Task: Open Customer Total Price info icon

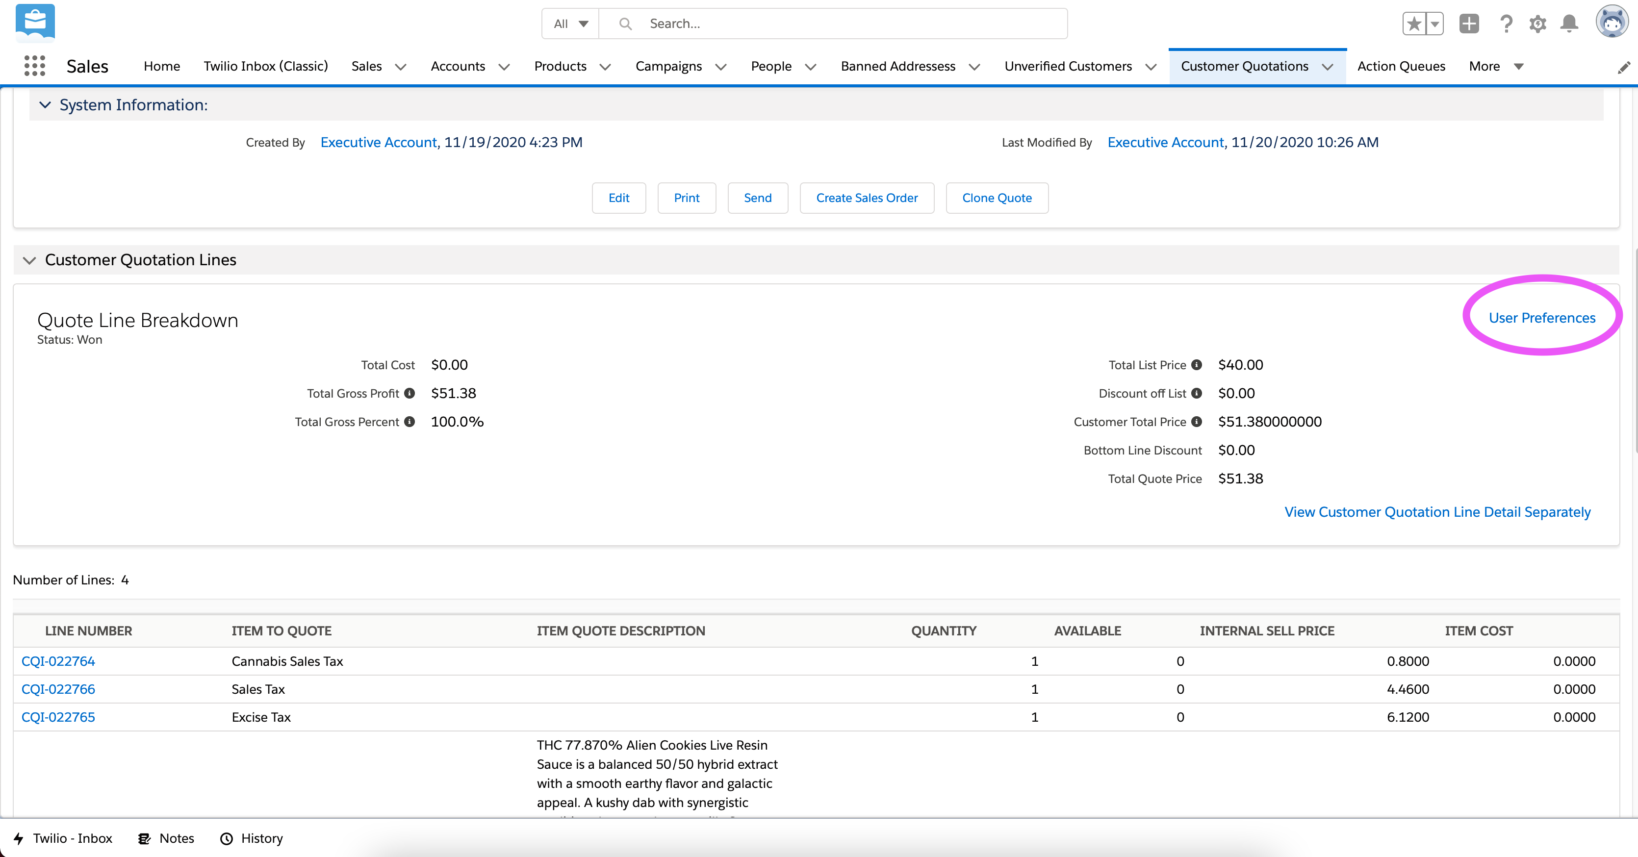Action: point(1197,422)
